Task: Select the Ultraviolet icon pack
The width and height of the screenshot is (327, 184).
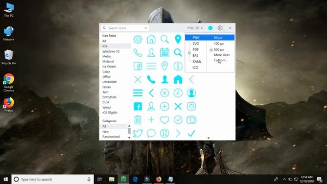Action: [x=109, y=82]
